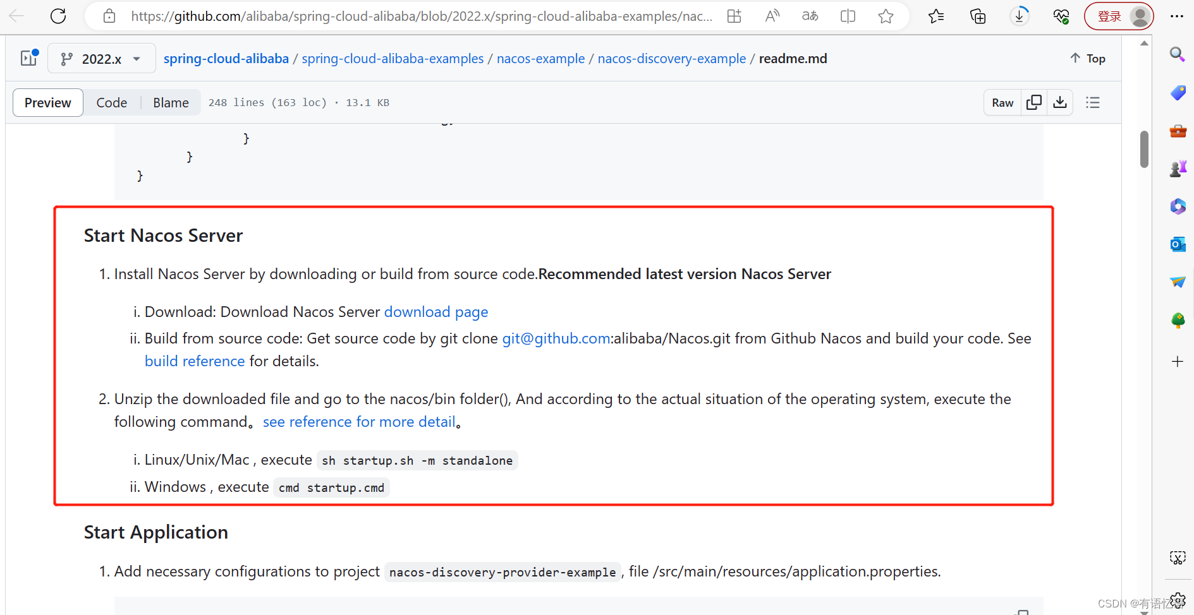Screen dimensions: 1194x615
Task: Open the sidebar chess games icon
Action: (1178, 169)
